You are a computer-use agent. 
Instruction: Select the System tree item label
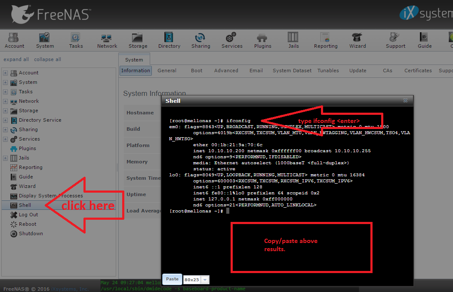[x=28, y=82]
